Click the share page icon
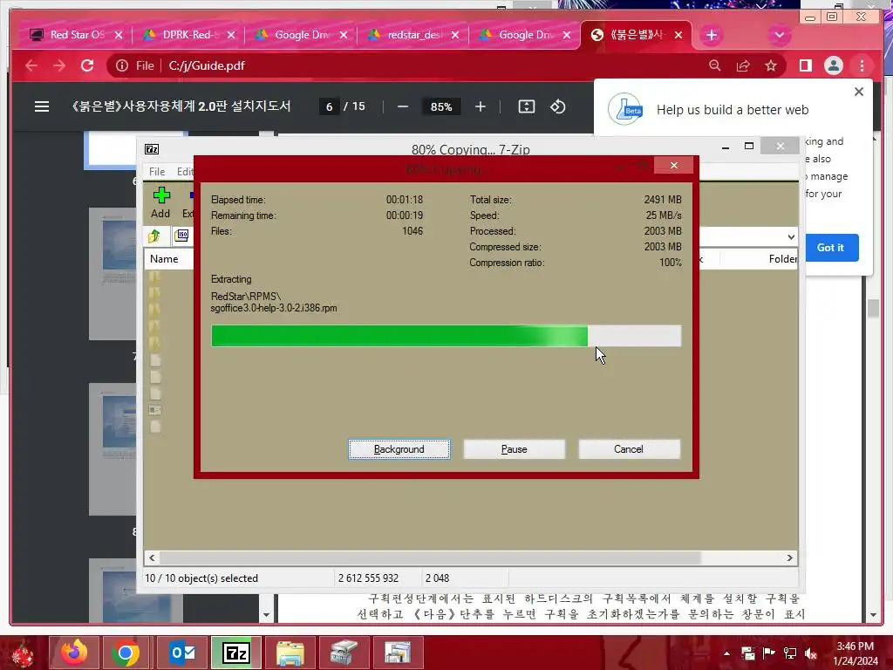The height and width of the screenshot is (670, 893). [x=743, y=65]
